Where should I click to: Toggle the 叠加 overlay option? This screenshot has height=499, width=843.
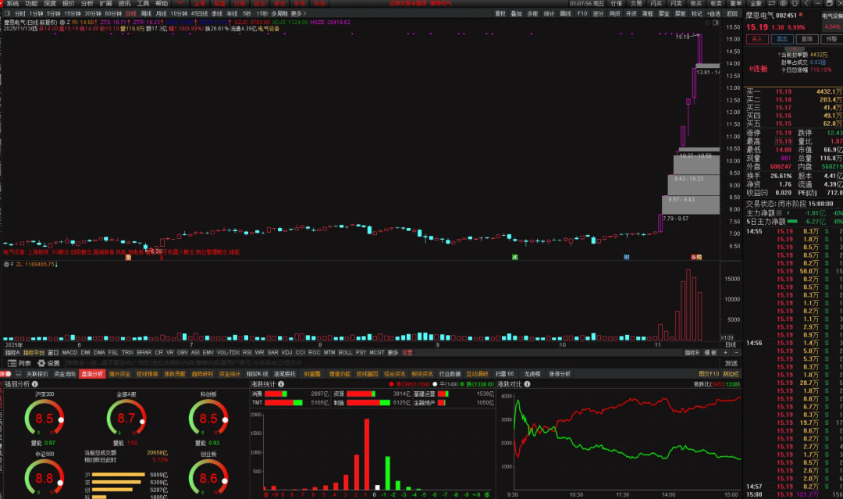[516, 13]
